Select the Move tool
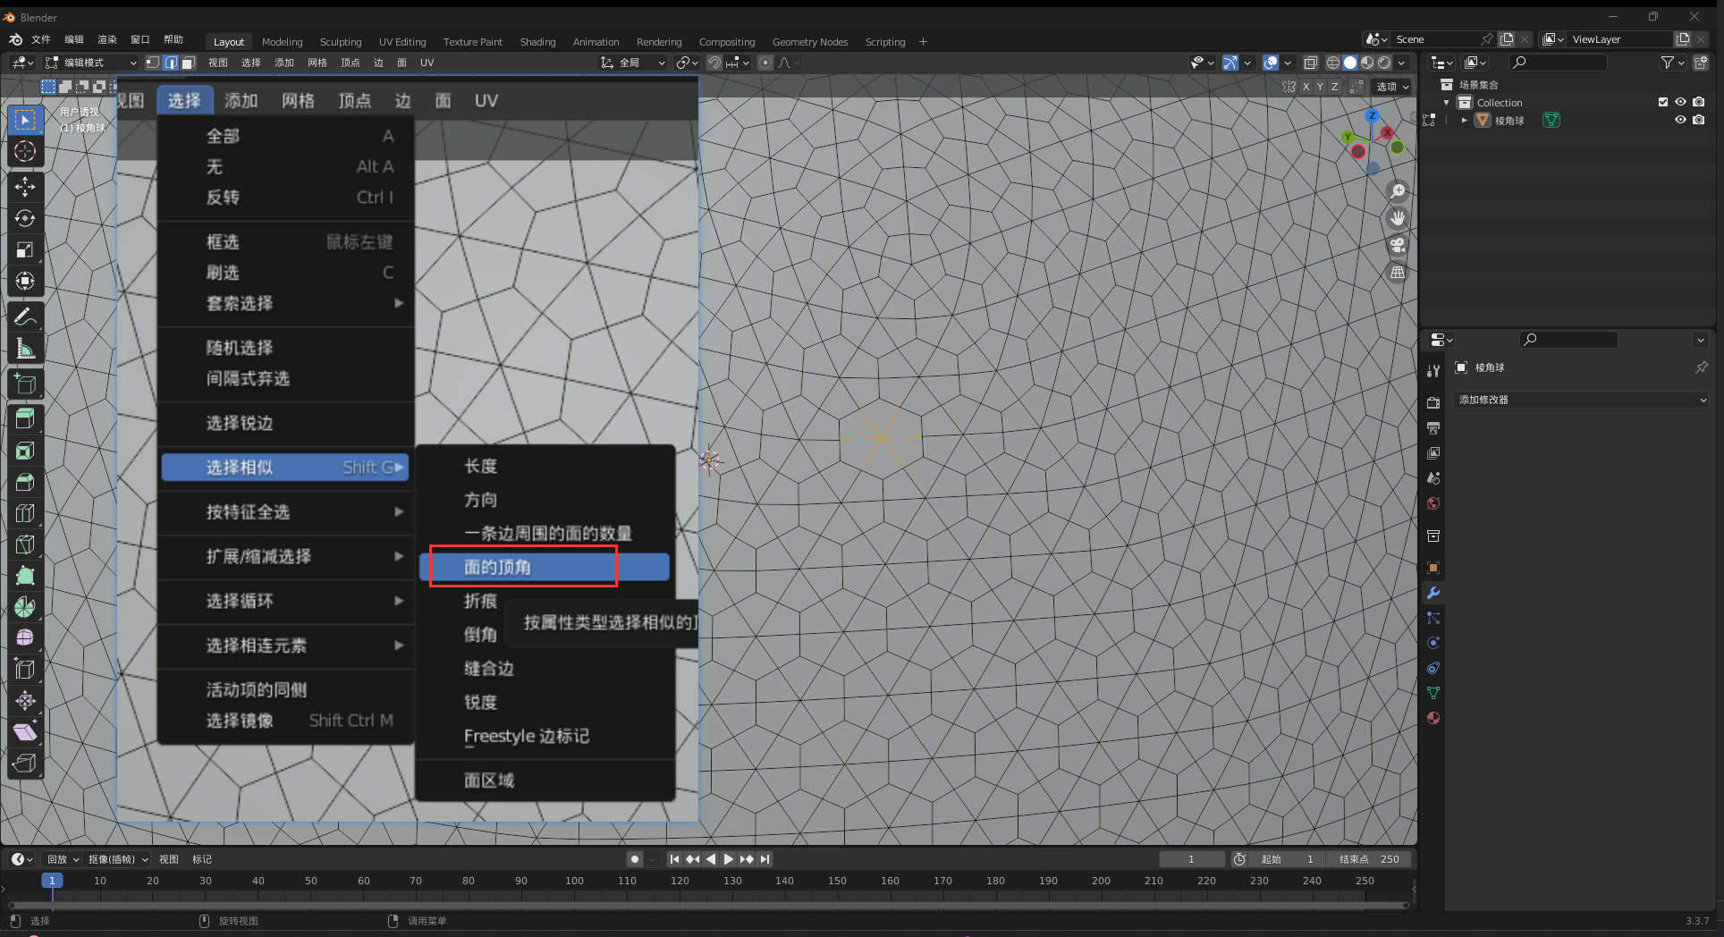 pyautogui.click(x=25, y=186)
